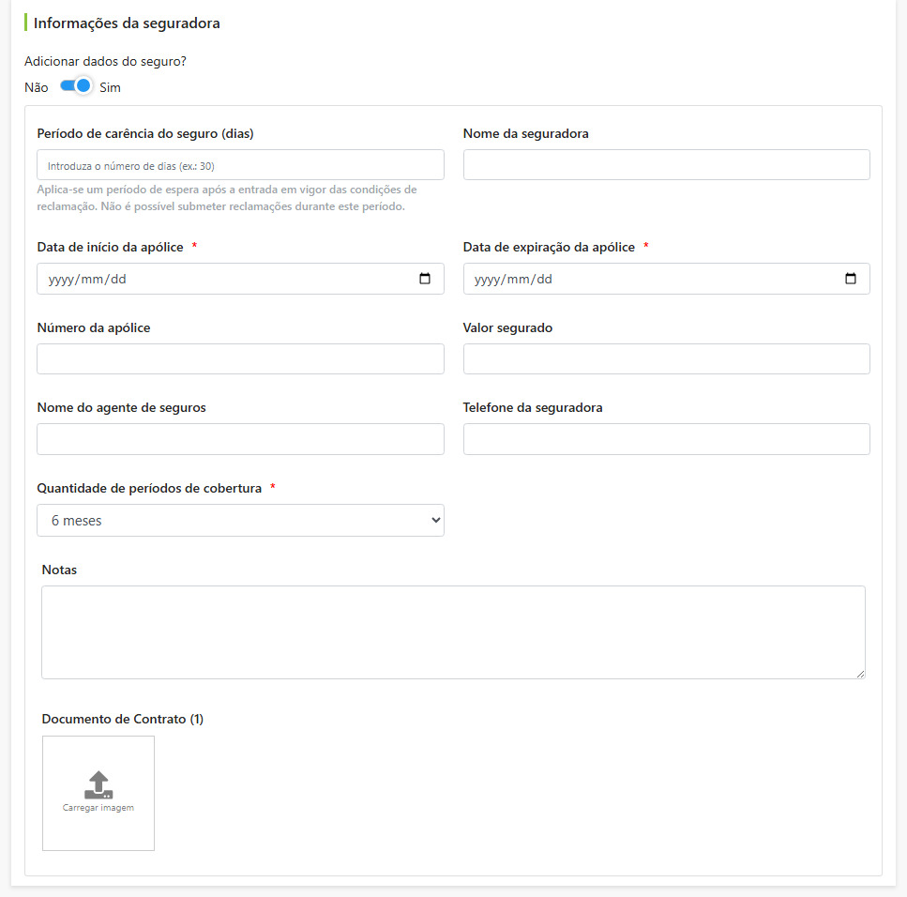Click the 'Data de início da apólice' date field

click(241, 279)
